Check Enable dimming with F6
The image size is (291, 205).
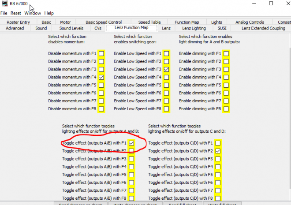[226, 93]
